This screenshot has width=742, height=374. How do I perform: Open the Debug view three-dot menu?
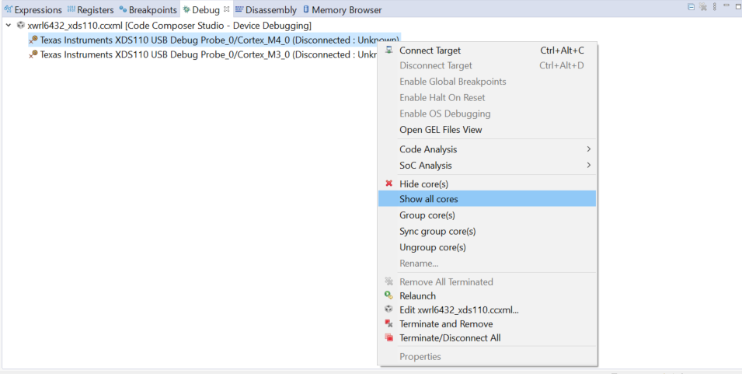point(716,7)
